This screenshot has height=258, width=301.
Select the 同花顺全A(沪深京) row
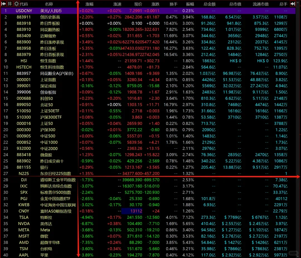click(x=148, y=73)
